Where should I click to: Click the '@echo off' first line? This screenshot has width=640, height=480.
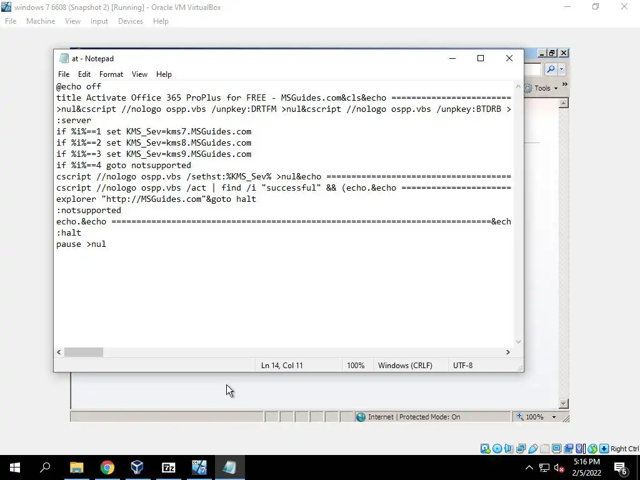pyautogui.click(x=79, y=86)
